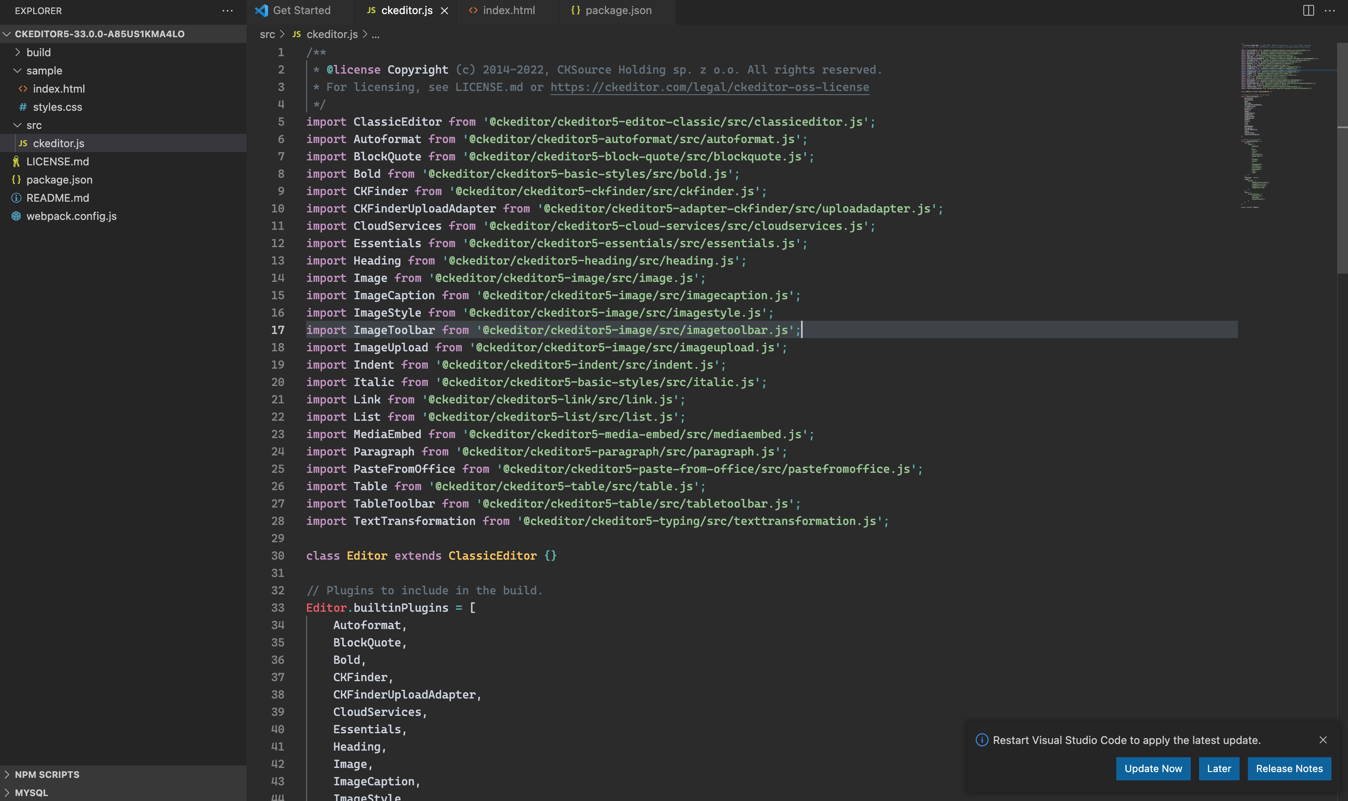Click 'ImageUpload' on line 18

pyautogui.click(x=391, y=347)
